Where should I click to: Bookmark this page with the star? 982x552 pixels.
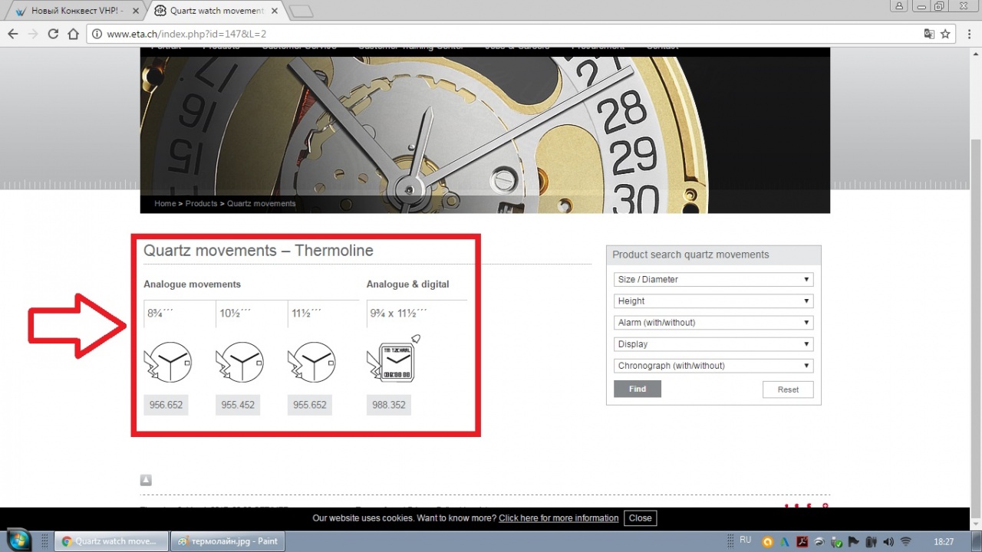(945, 34)
